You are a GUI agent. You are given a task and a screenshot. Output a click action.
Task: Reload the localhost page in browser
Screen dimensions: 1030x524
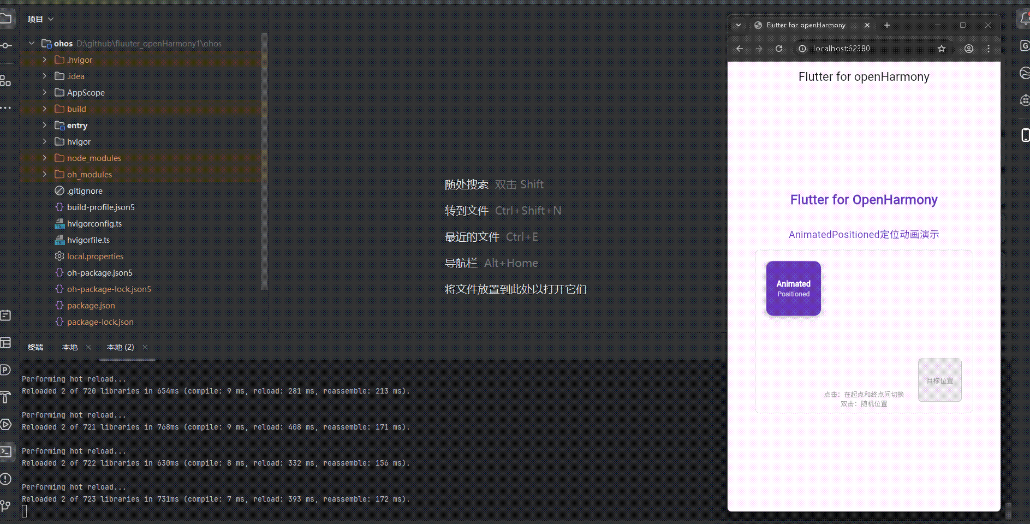click(779, 49)
